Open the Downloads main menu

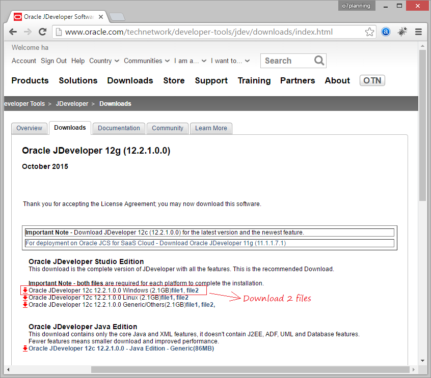(130, 80)
